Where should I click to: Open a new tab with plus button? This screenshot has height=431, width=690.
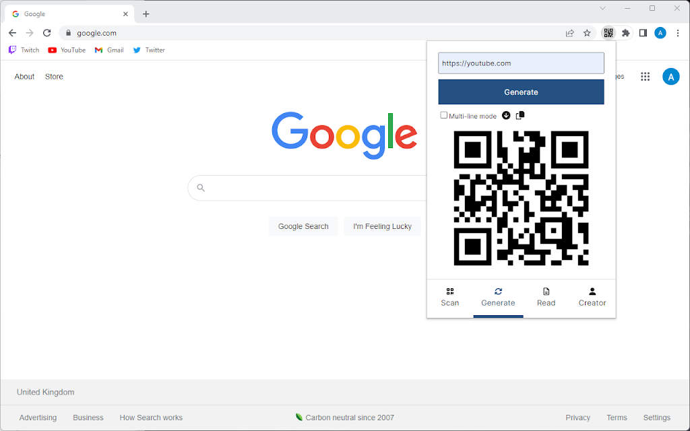146,14
